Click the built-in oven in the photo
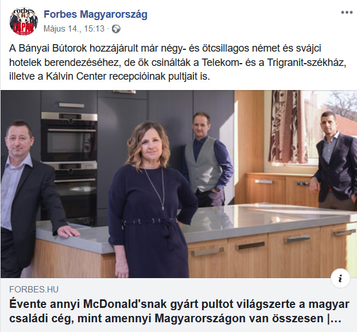Viewport: 357px width, 332px height. pos(69,137)
